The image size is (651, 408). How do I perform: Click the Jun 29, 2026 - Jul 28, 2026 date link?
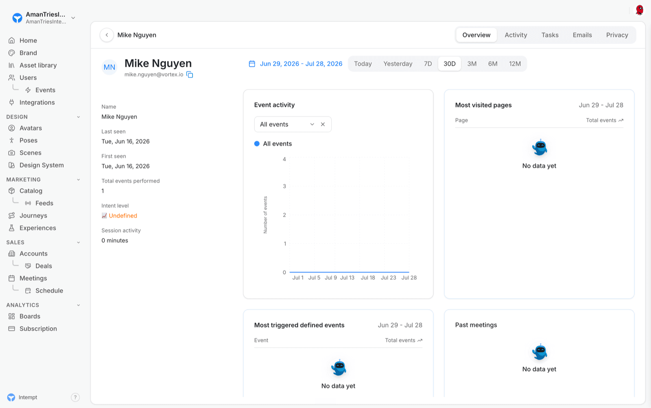(x=301, y=64)
